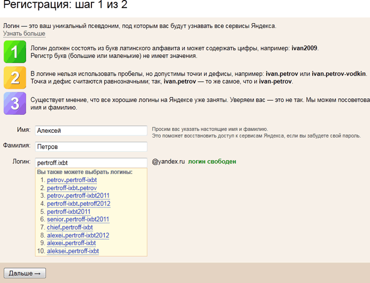Click the green number 1 icon

tap(15, 52)
